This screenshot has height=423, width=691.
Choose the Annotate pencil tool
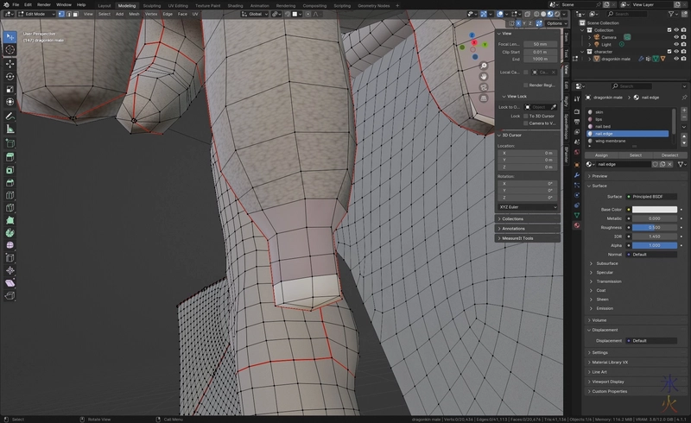click(x=10, y=116)
